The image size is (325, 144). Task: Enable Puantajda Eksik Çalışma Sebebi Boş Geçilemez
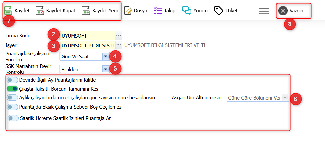pos(12,107)
